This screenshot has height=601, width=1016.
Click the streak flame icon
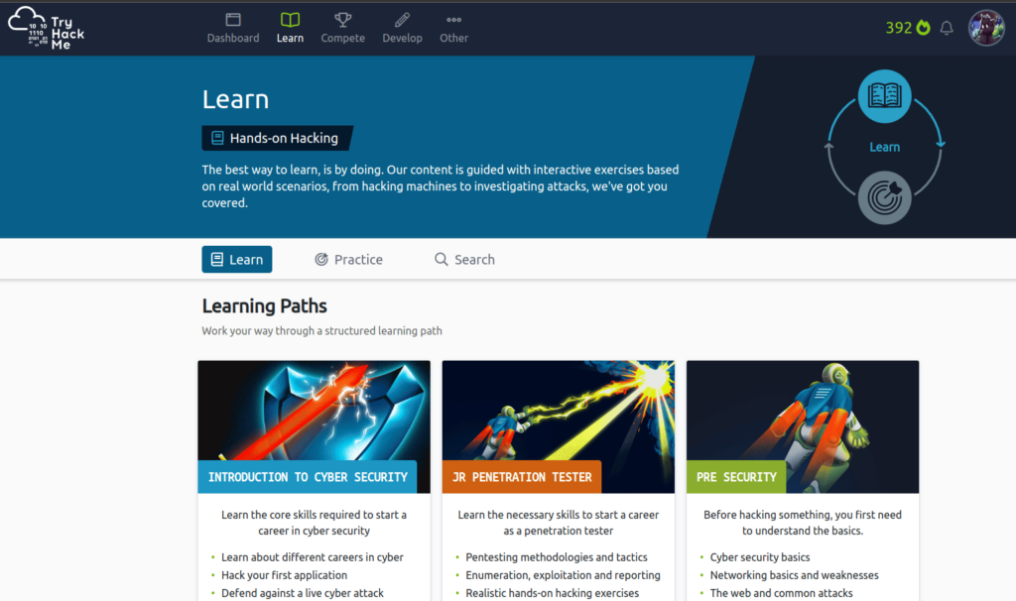924,28
